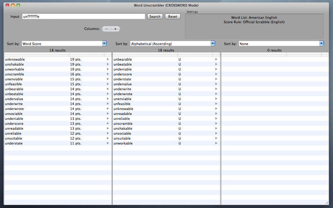333x208 pixels.
Task: Click the Reset button
Action: point(173,17)
